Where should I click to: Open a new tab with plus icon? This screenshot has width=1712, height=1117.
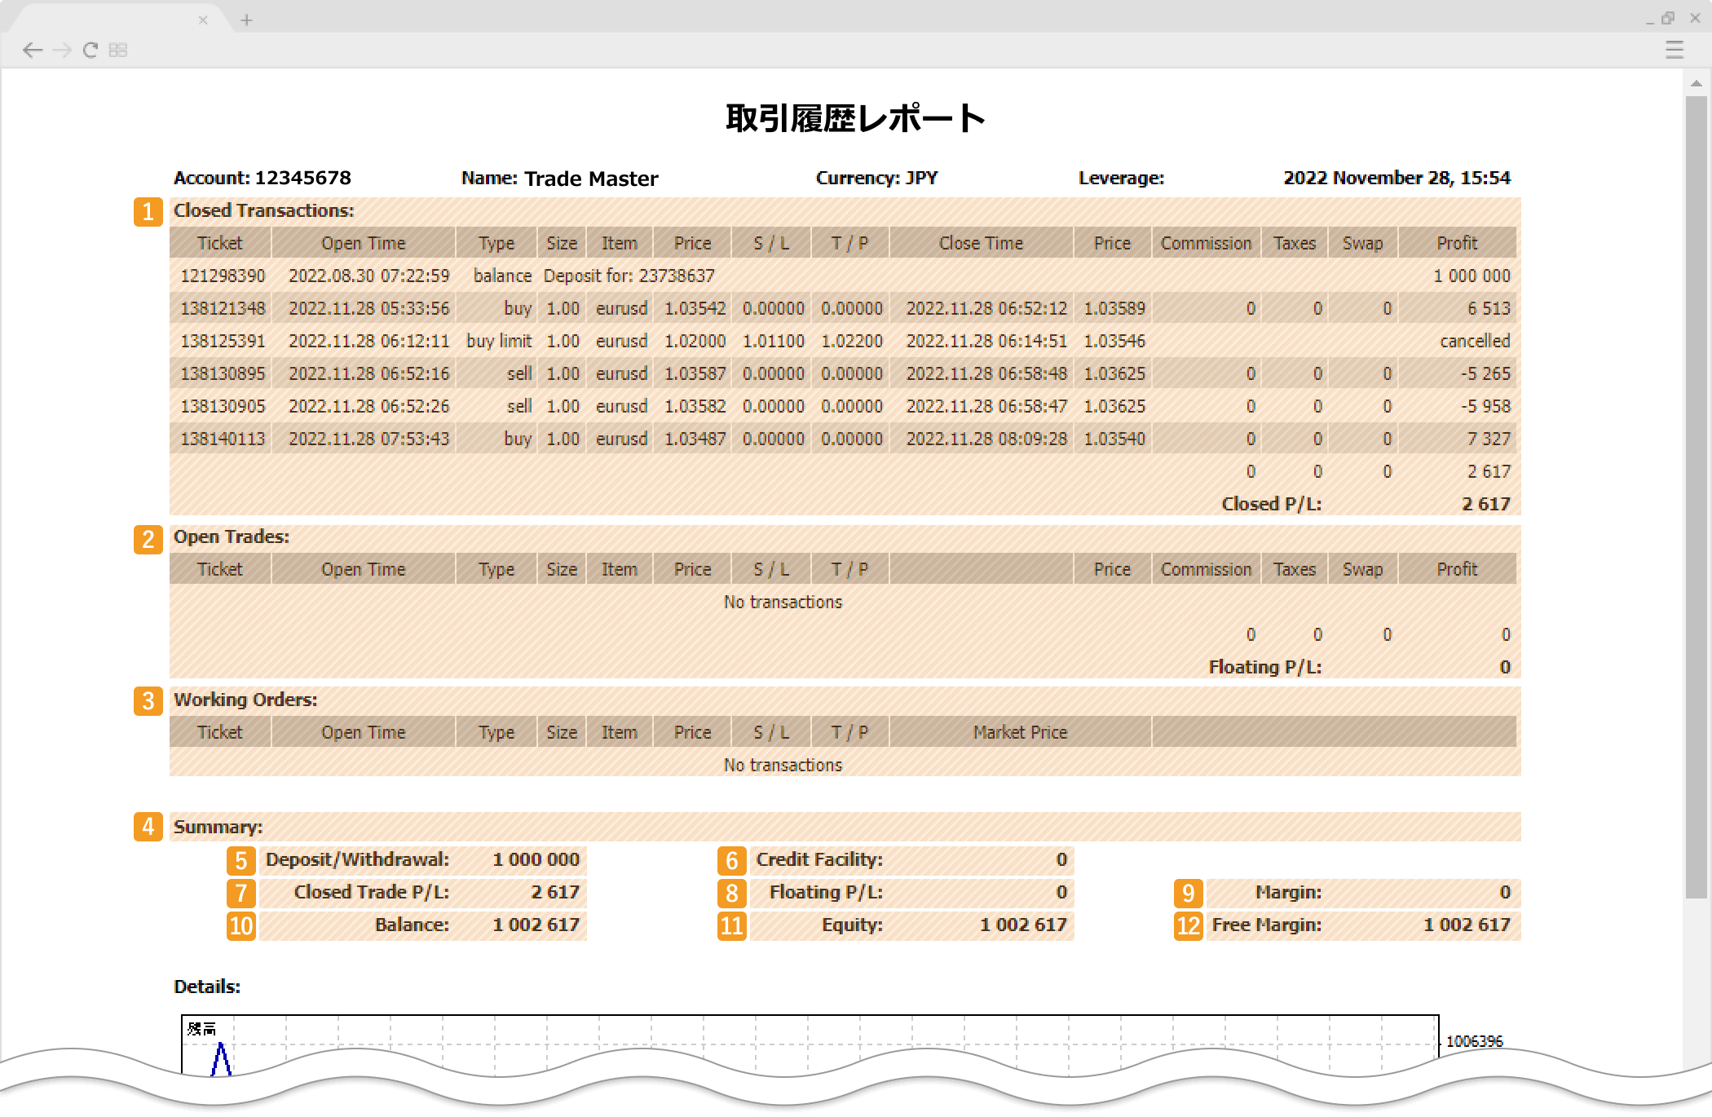point(246,20)
